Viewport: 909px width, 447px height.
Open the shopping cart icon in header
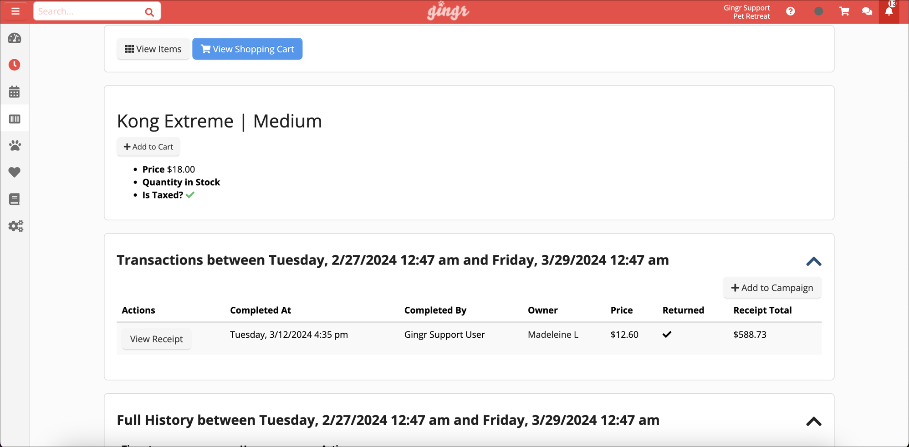pyautogui.click(x=844, y=11)
